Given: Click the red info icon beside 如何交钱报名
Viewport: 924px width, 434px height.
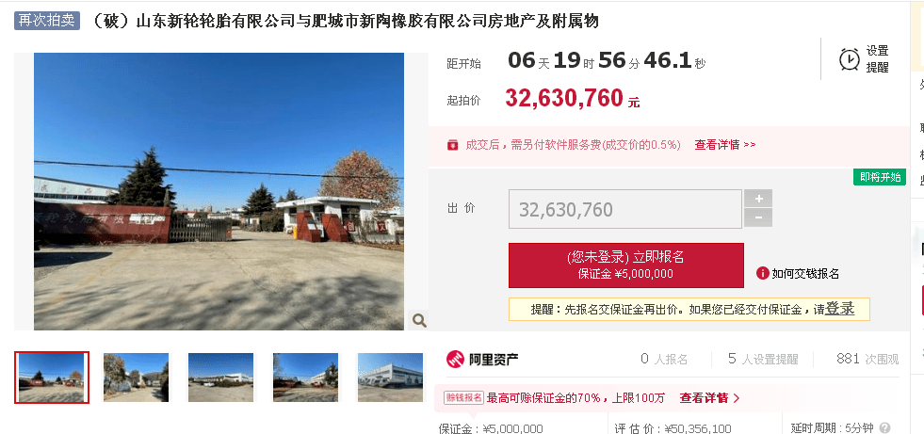Looking at the screenshot, I should click(763, 273).
